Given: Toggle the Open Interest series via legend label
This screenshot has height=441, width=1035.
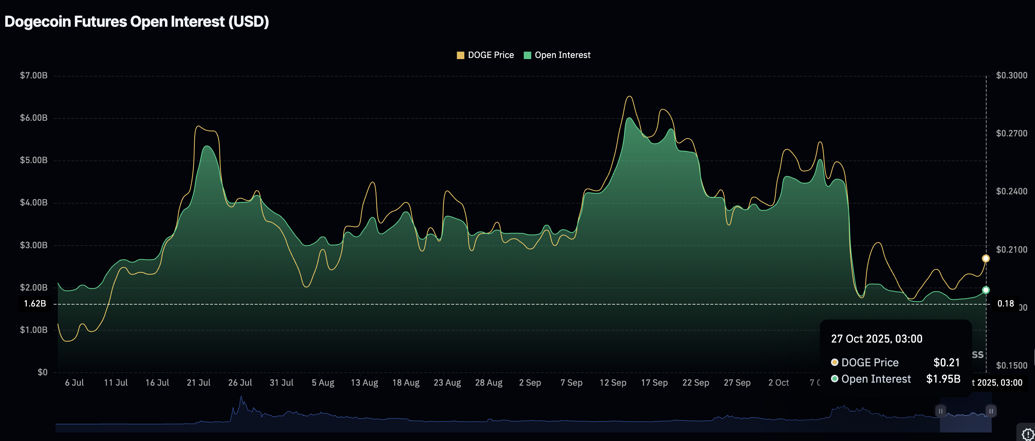Looking at the screenshot, I should pos(562,55).
